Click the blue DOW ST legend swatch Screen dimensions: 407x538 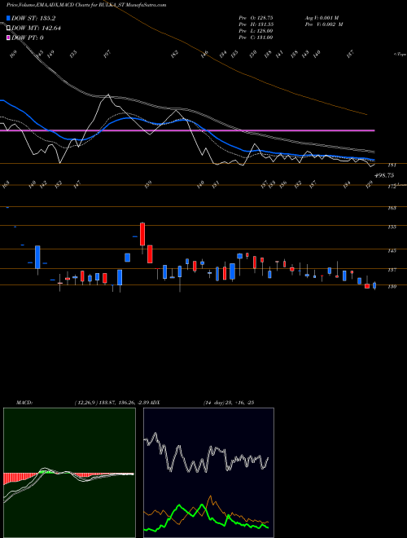(9, 19)
